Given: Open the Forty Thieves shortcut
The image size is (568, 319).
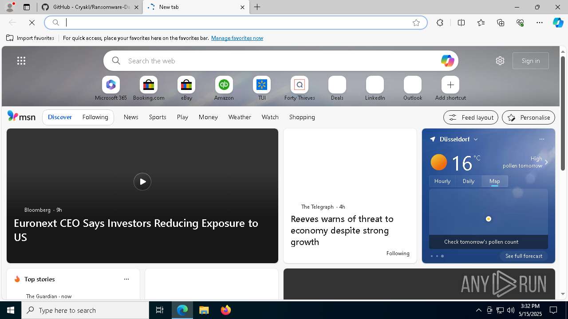Looking at the screenshot, I should [300, 89].
